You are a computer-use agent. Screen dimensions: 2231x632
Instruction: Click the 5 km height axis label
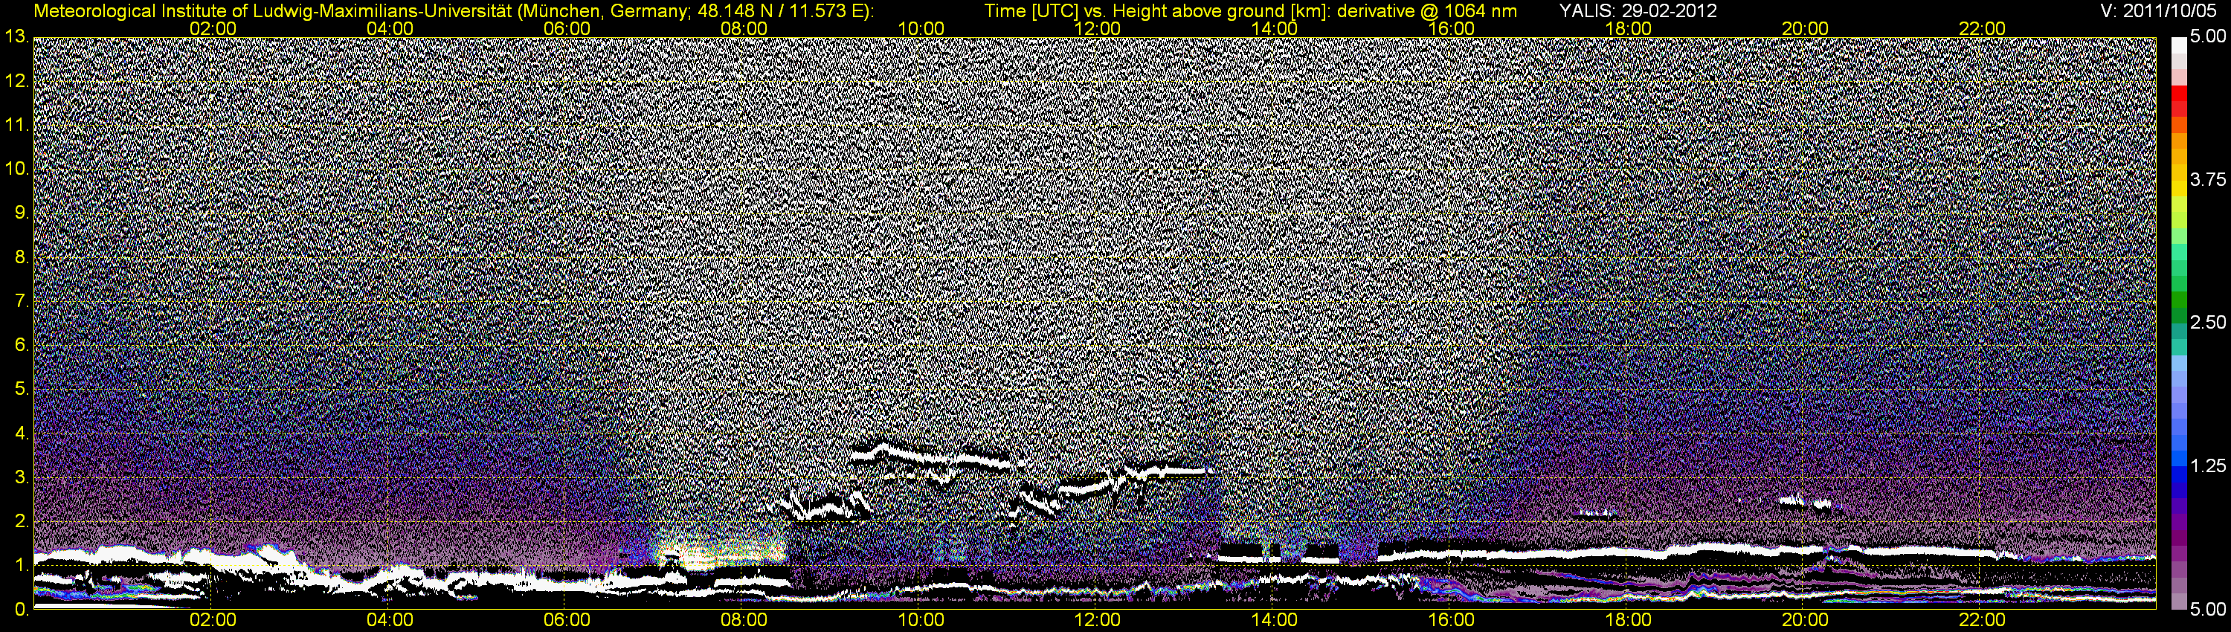[x=22, y=389]
